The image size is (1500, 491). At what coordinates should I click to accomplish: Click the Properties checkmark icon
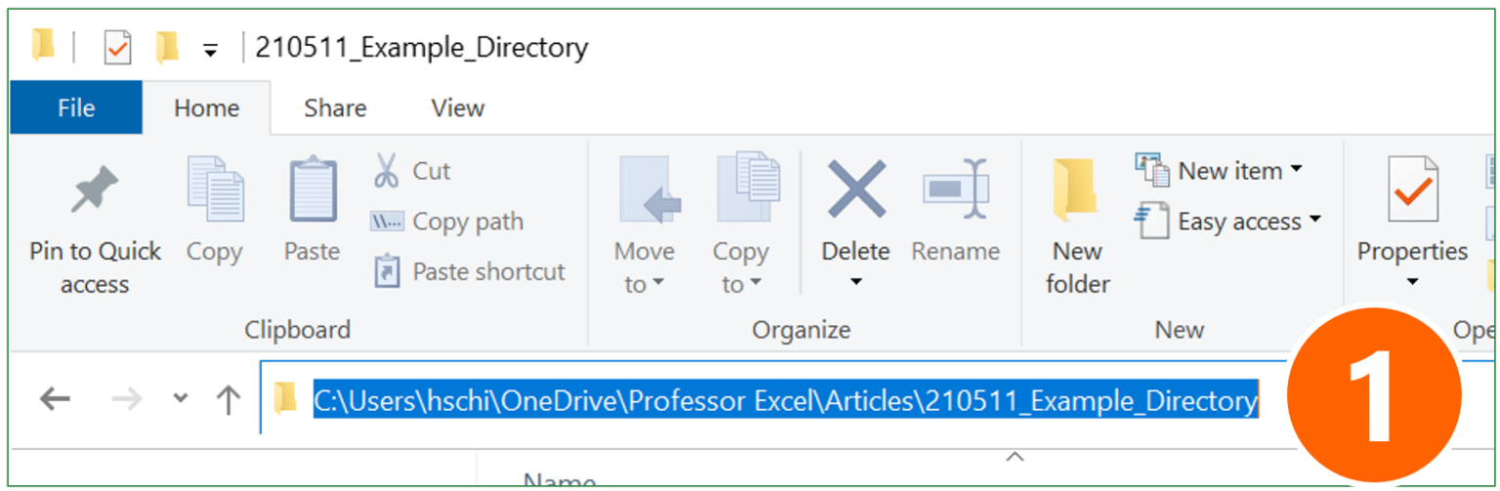pos(1412,189)
